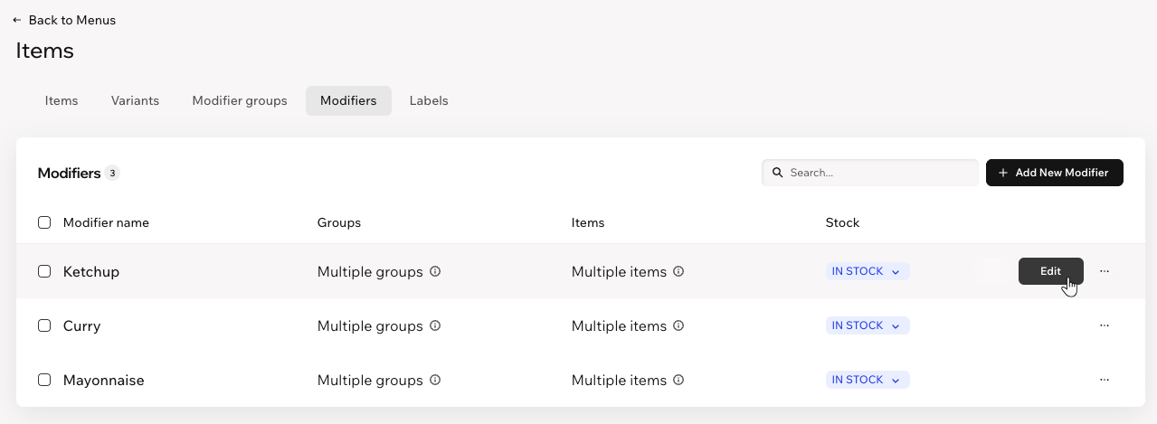Screen dimensions: 1157x424
Task: Open the more actions menu for Curry
Action: 1105,325
